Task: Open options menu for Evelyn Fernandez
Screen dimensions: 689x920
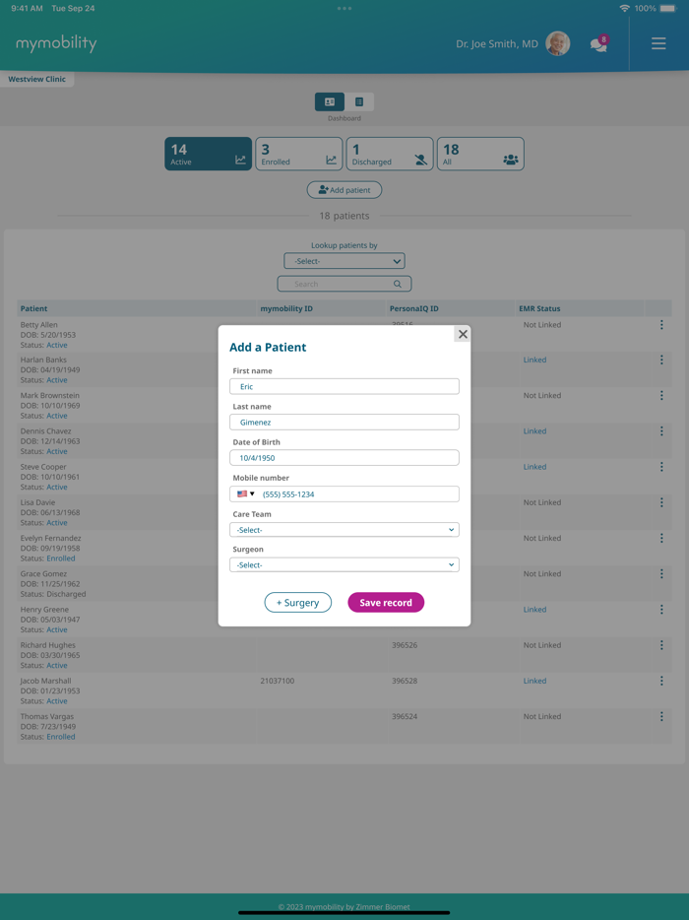Action: tap(661, 538)
